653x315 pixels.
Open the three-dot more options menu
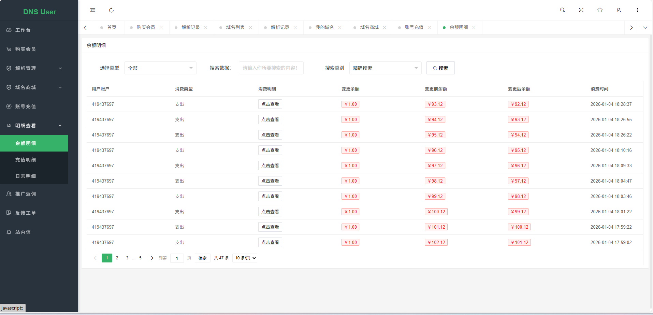[637, 10]
